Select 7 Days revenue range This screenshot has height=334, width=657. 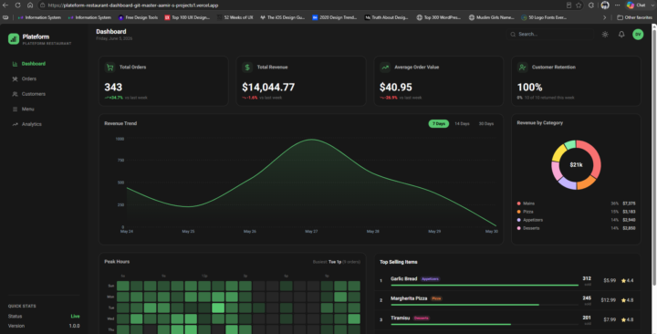(439, 123)
